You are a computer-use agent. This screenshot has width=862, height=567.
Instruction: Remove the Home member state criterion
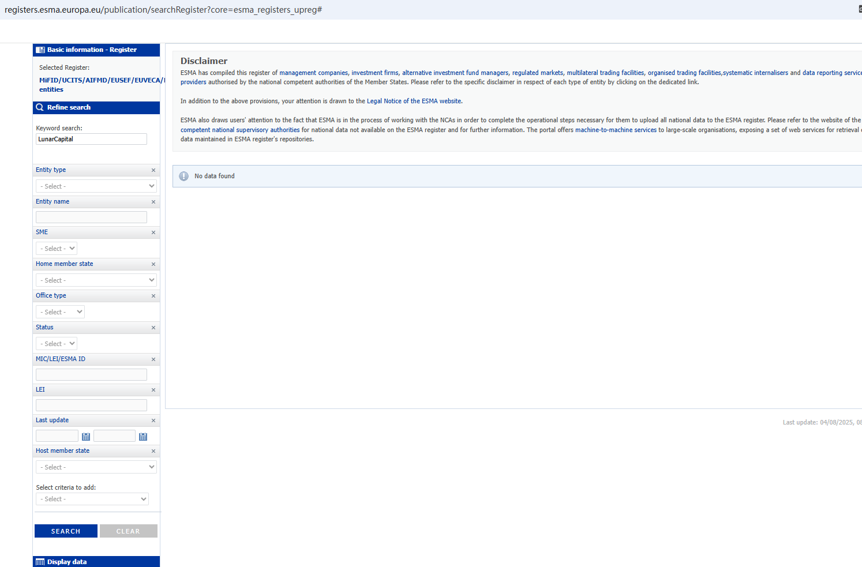[x=153, y=264]
